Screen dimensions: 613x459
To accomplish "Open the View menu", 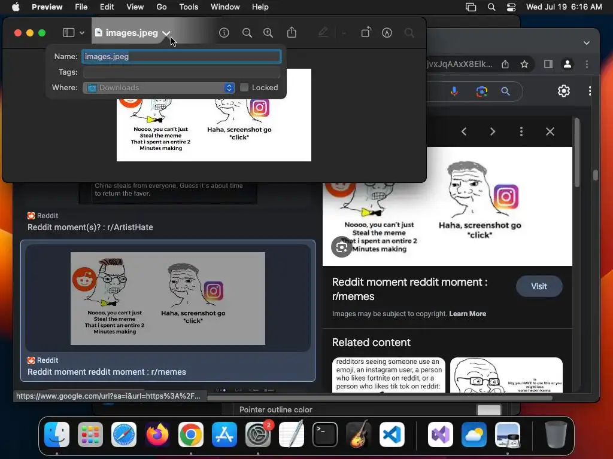I will 135,7.
